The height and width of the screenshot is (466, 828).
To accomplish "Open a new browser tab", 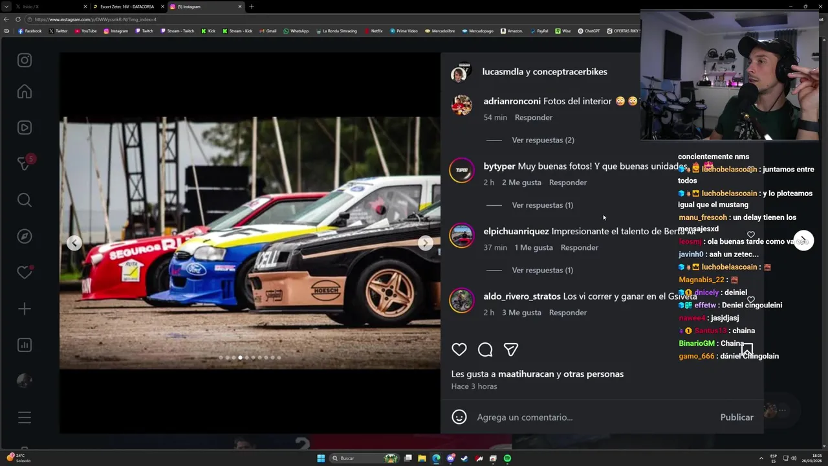I will [x=252, y=6].
